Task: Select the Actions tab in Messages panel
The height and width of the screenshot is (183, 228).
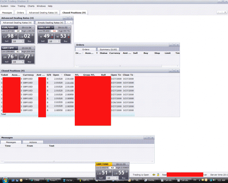Action: click(x=33, y=142)
